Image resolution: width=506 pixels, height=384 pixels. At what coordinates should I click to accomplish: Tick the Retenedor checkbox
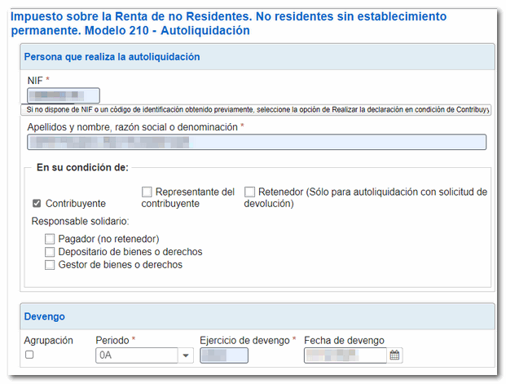pos(250,192)
